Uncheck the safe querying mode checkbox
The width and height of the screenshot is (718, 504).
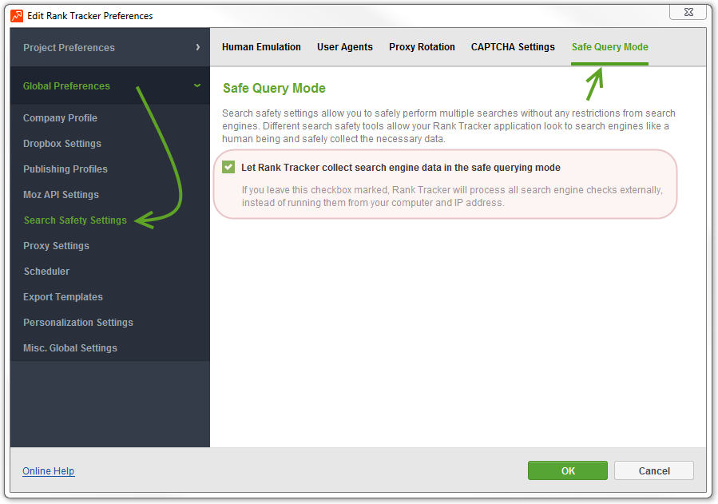(228, 167)
